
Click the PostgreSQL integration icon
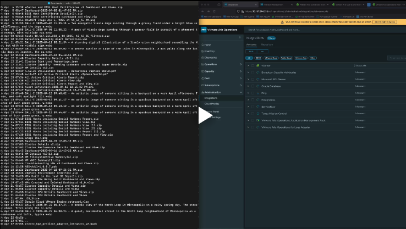[258, 100]
